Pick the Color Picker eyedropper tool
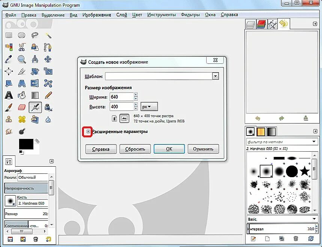Viewport: 322px width, 247px height. tap(9, 59)
